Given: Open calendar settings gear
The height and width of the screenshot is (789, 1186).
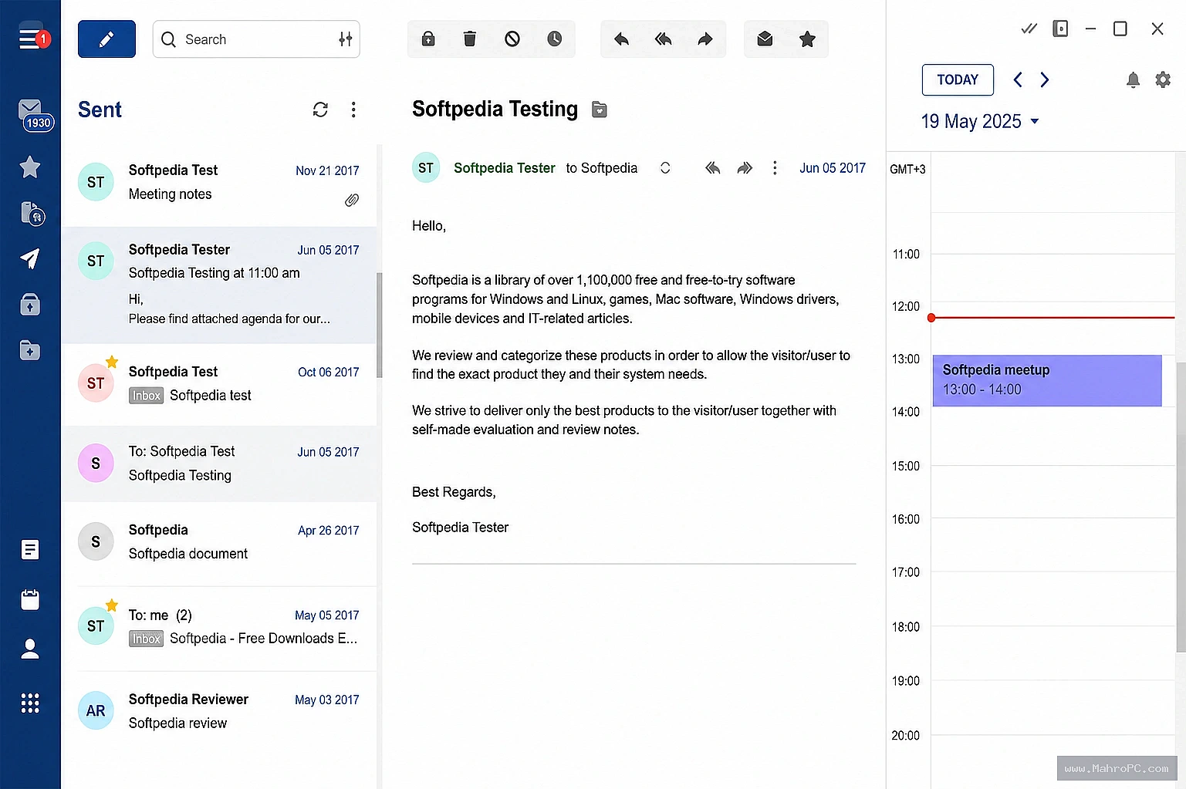Looking at the screenshot, I should coord(1163,79).
